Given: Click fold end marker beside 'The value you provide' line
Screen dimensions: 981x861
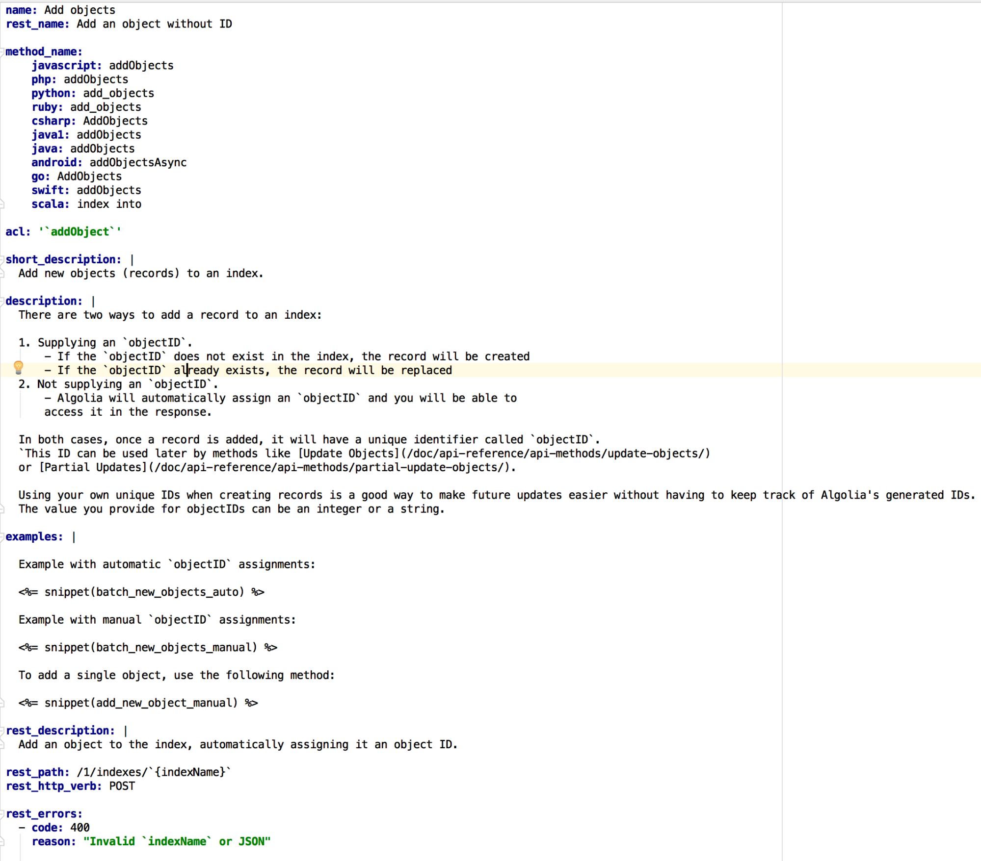Looking at the screenshot, I should click(2, 509).
